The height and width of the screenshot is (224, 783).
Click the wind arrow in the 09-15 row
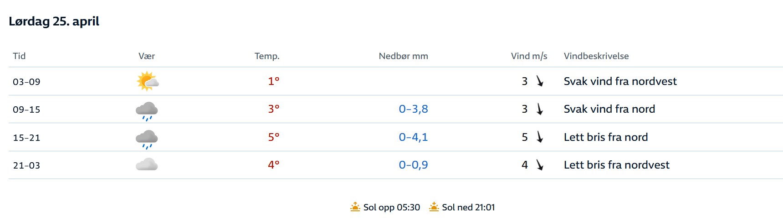(x=540, y=109)
